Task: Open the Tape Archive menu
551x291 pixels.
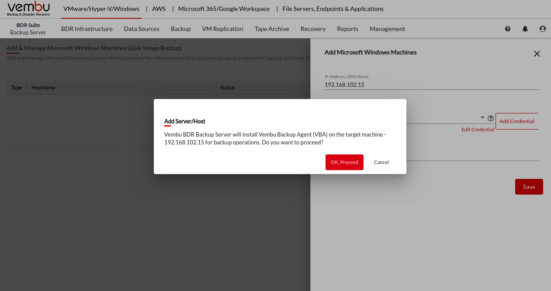Action: point(272,29)
